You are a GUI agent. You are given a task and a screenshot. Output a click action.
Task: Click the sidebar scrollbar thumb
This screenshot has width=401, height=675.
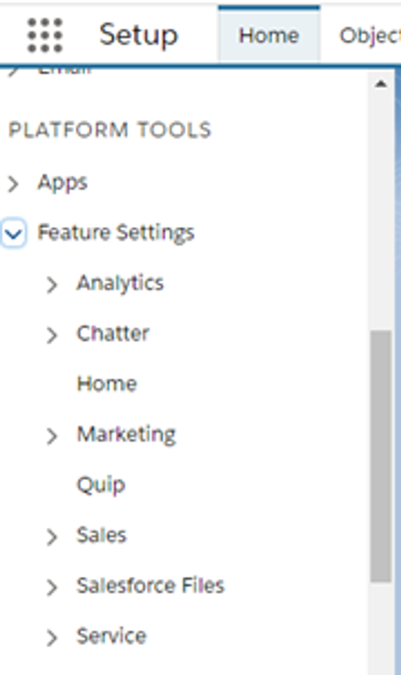point(381,456)
